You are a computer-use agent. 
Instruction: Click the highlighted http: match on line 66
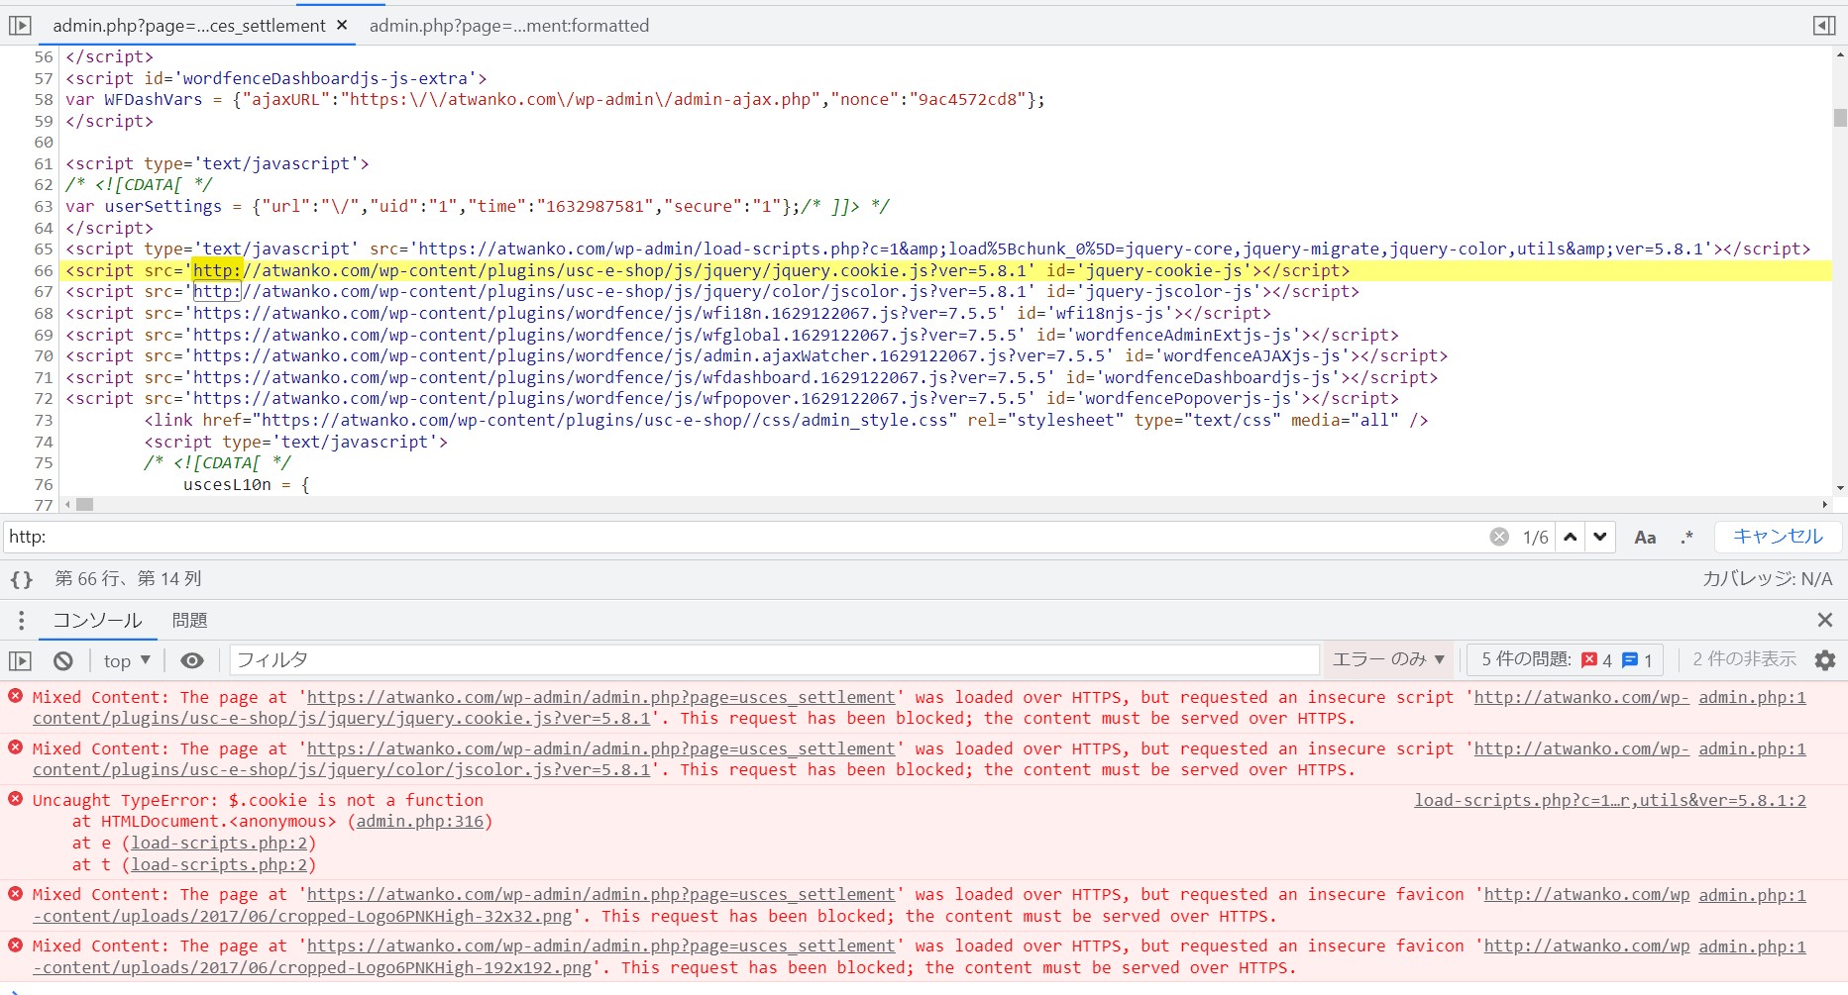point(216,270)
